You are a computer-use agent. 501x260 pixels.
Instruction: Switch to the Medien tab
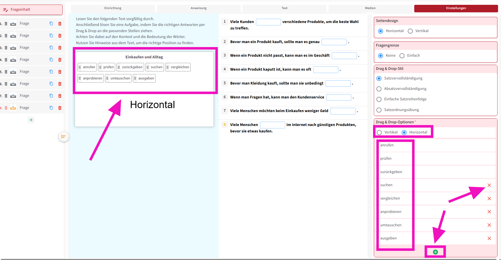(x=370, y=8)
